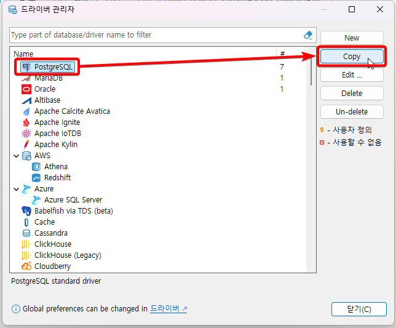Image resolution: width=396 pixels, height=328 pixels.
Task: Click the Redshift driver icon
Action: pos(36,178)
